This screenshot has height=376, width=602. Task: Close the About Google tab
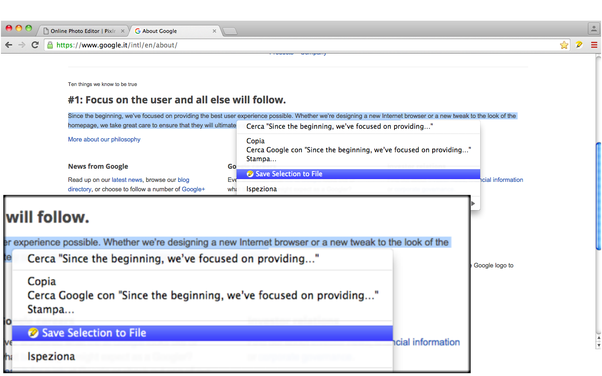(214, 31)
